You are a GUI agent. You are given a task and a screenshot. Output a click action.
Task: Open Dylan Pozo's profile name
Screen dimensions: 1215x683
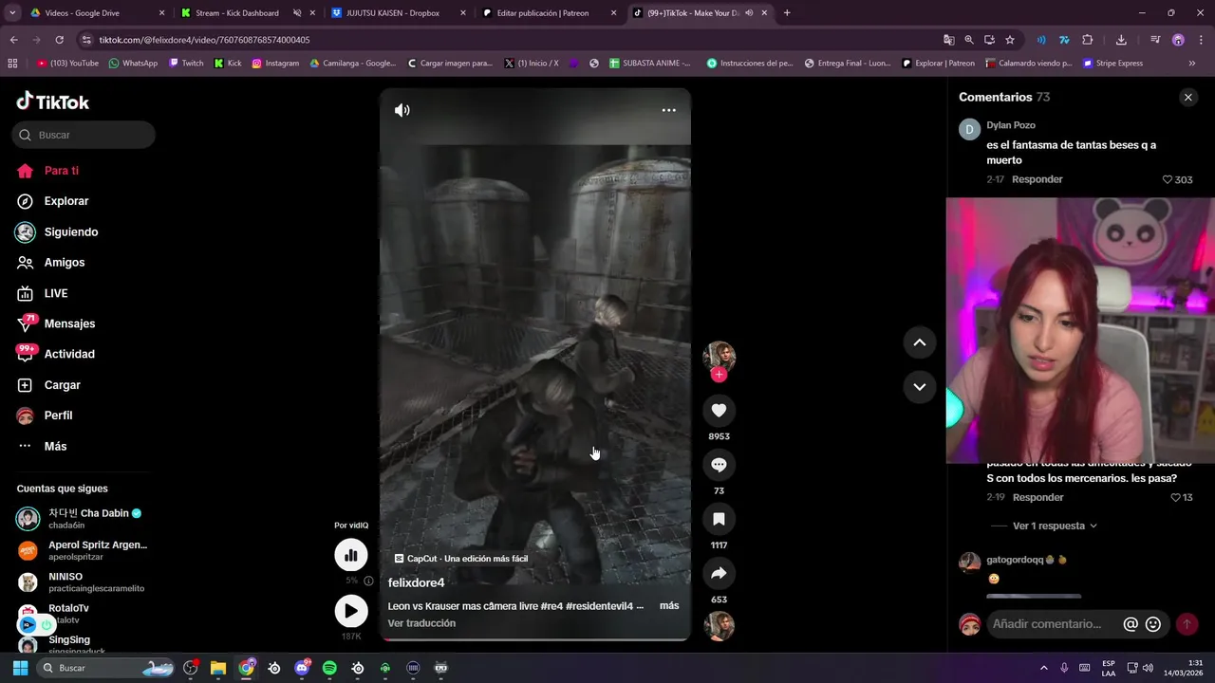tap(1011, 125)
